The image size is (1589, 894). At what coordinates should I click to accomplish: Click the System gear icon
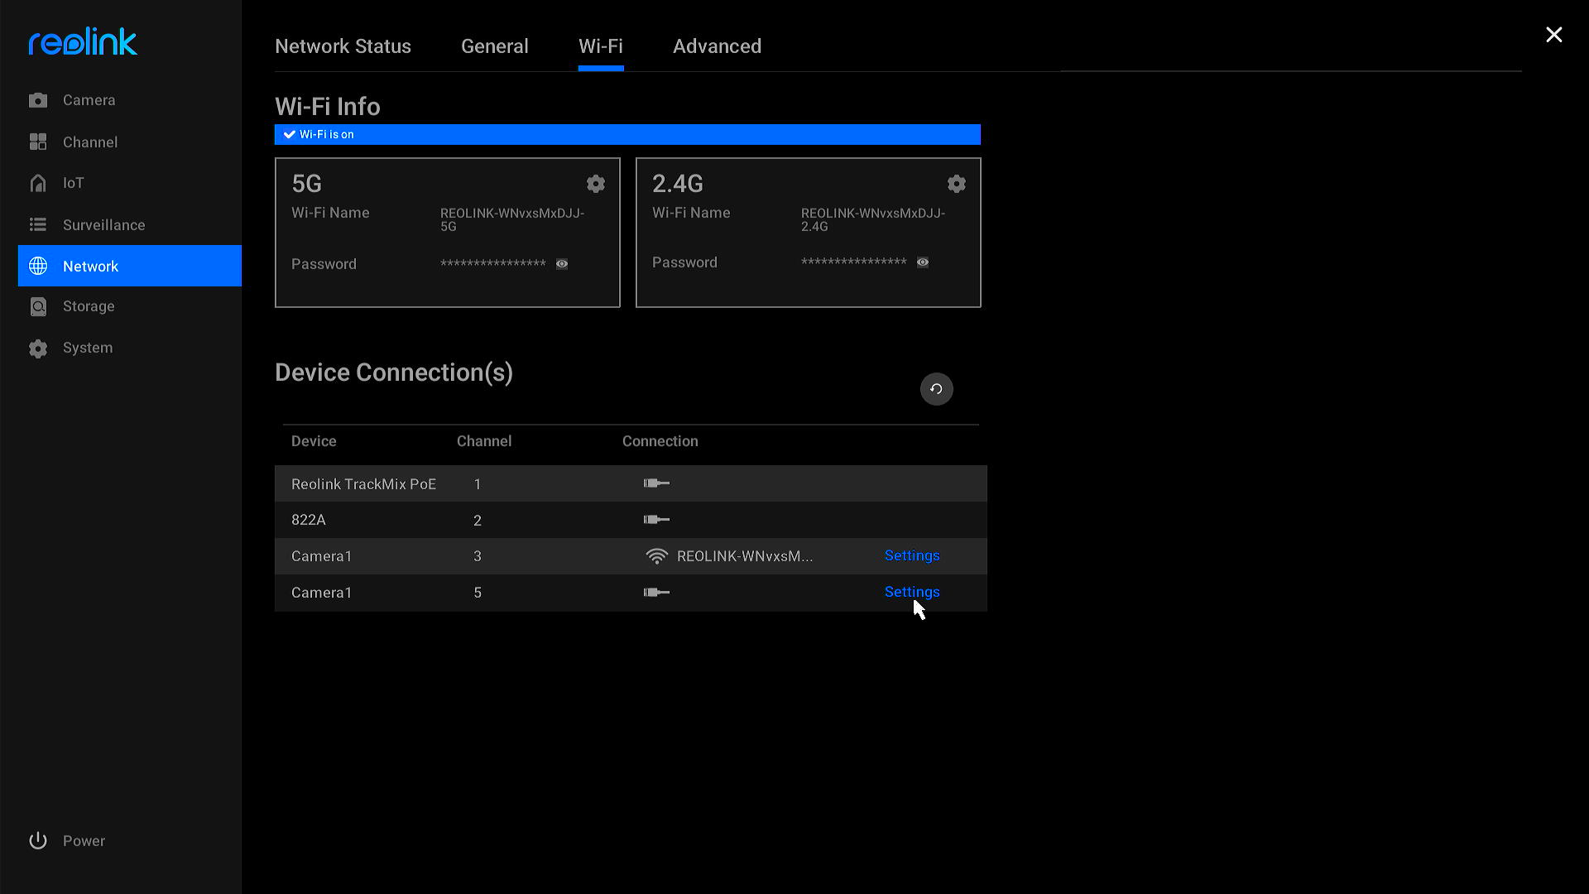point(38,348)
